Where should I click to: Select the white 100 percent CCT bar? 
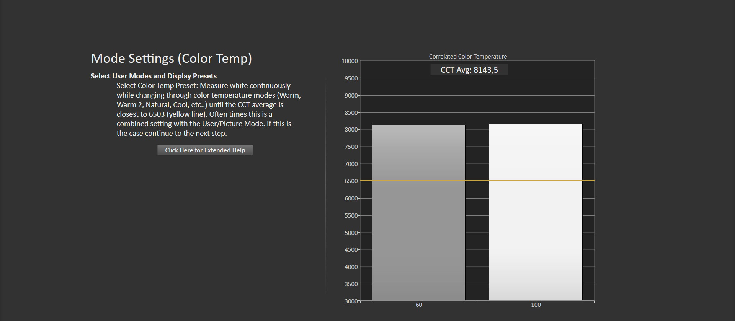pyautogui.click(x=536, y=212)
